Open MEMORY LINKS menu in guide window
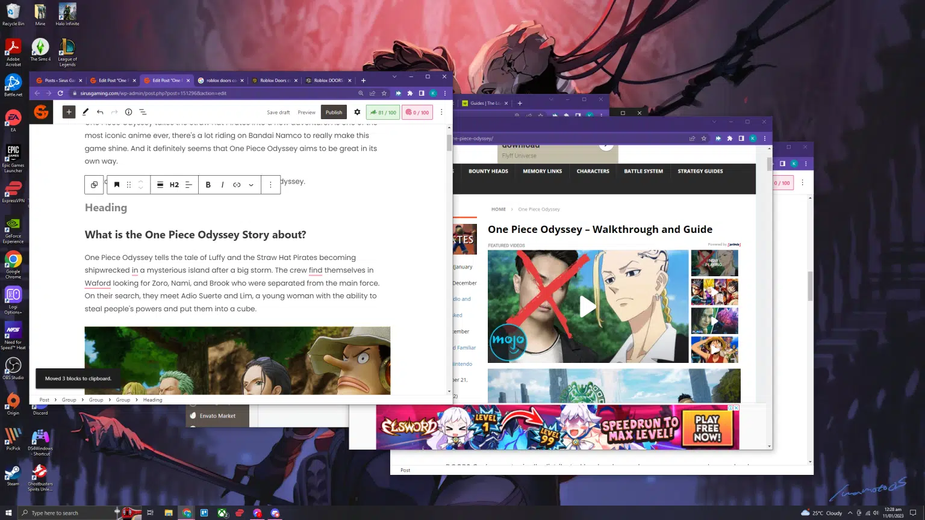 (542, 171)
